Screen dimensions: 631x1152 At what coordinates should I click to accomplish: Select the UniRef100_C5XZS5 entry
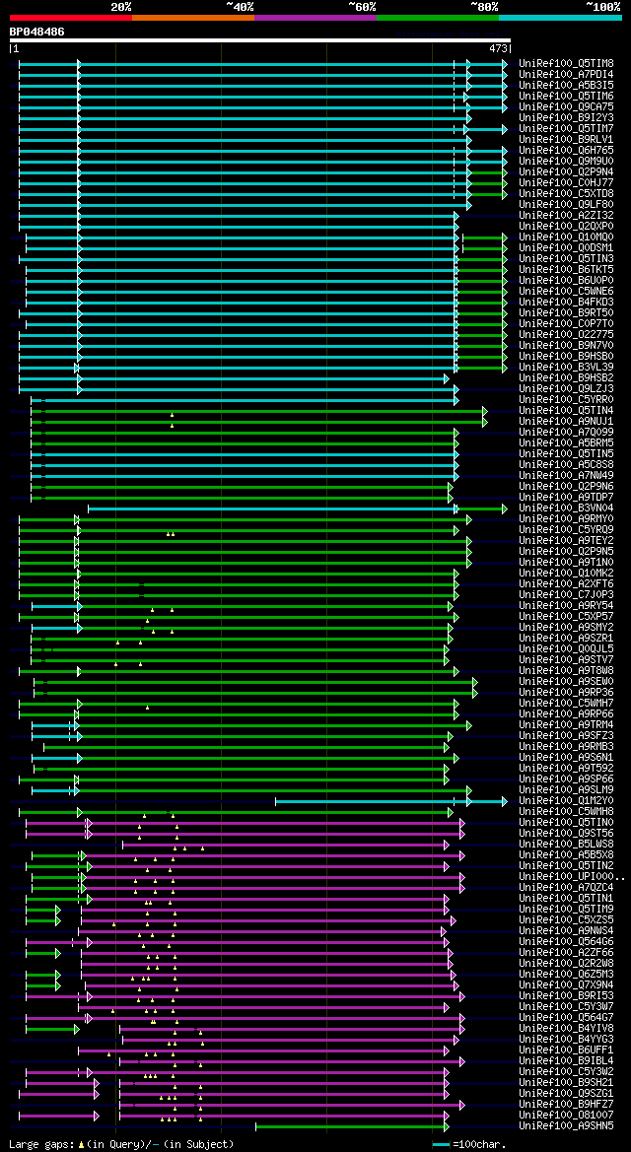point(566,919)
